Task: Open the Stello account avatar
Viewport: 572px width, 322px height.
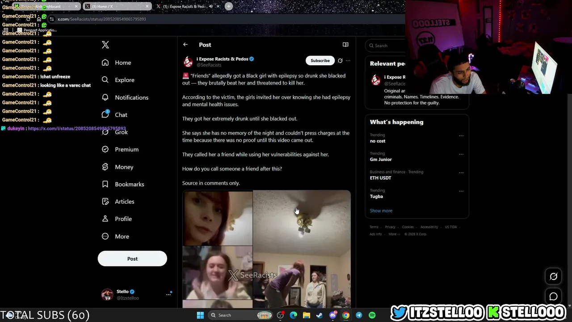Action: pyautogui.click(x=107, y=294)
